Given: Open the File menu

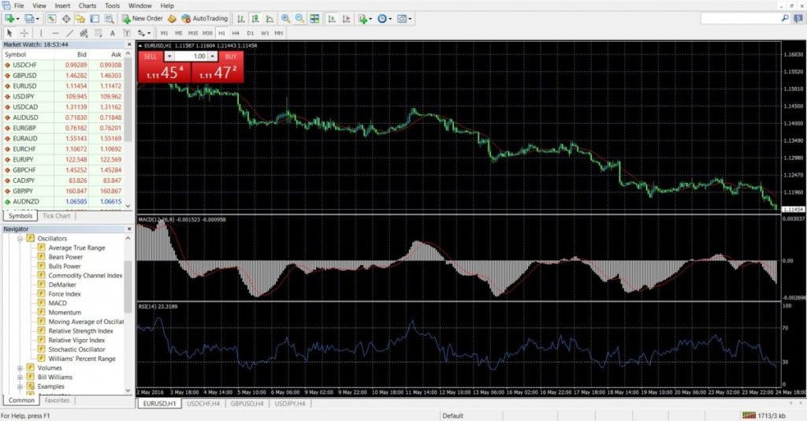Looking at the screenshot, I should tap(19, 6).
